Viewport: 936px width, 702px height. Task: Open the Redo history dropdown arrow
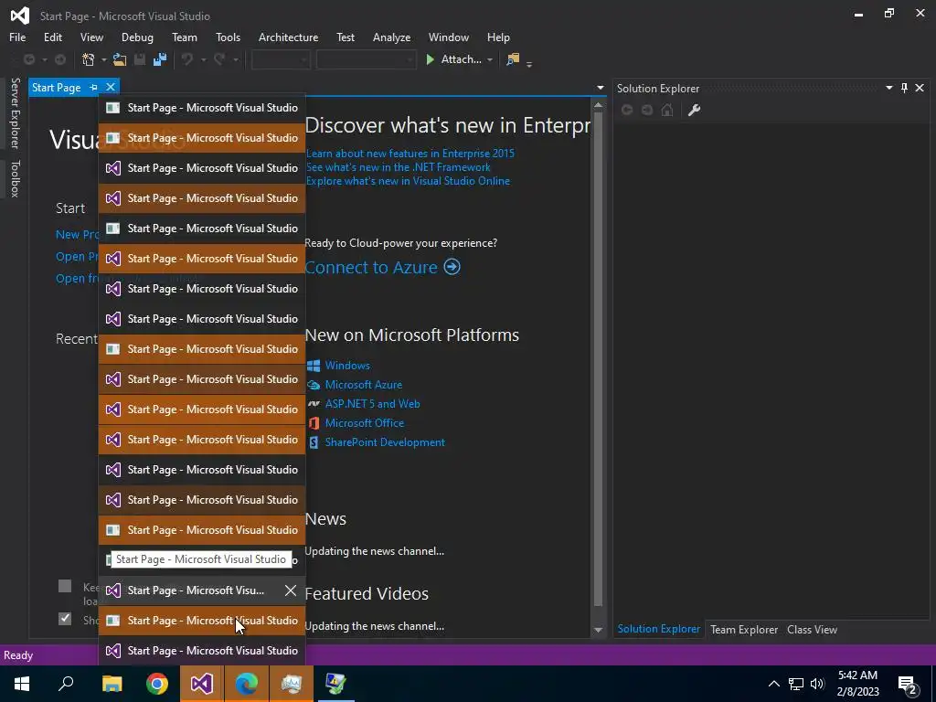(236, 59)
